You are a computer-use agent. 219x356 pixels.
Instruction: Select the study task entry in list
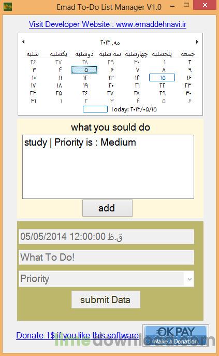pos(80,143)
